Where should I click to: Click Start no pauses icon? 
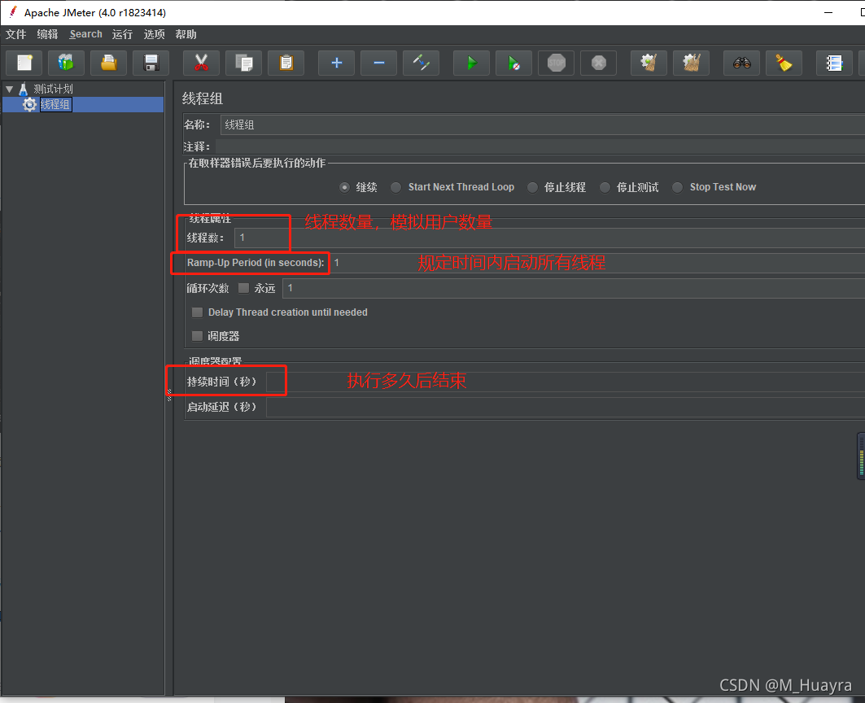513,63
